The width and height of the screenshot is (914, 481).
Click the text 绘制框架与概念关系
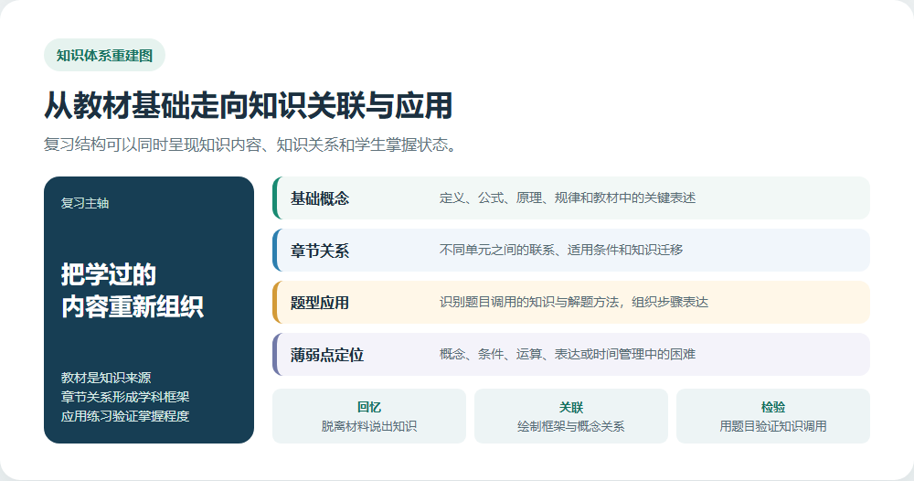(x=571, y=426)
